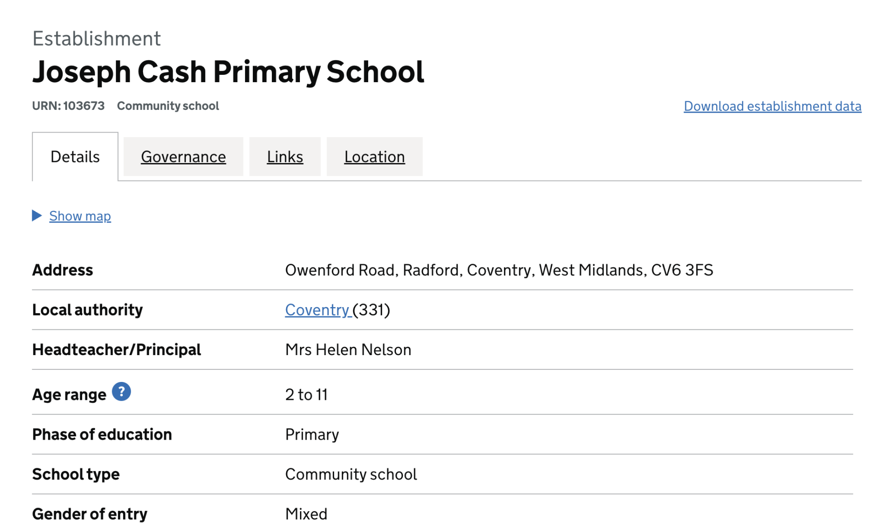Click headteacher name Mrs Helen Nelson
886x532 pixels.
[x=348, y=350]
